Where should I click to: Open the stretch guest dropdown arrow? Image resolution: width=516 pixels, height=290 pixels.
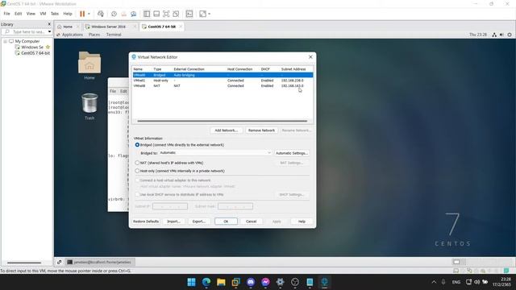pyautogui.click(x=210, y=14)
